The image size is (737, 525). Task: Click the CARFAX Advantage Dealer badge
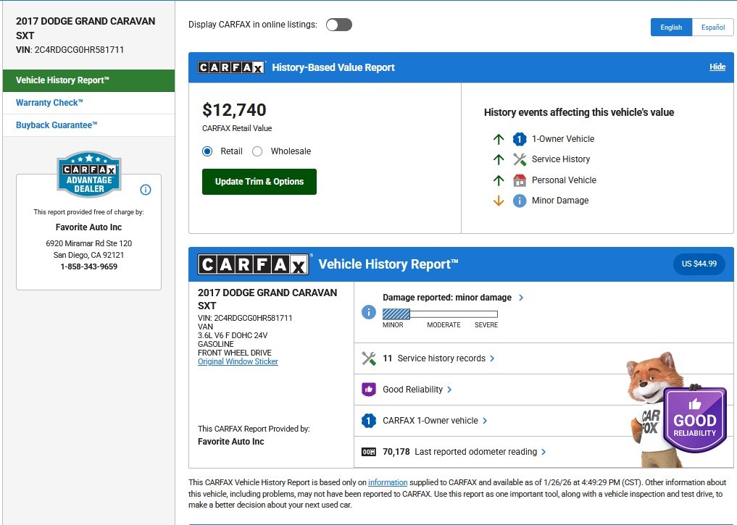[x=89, y=175]
